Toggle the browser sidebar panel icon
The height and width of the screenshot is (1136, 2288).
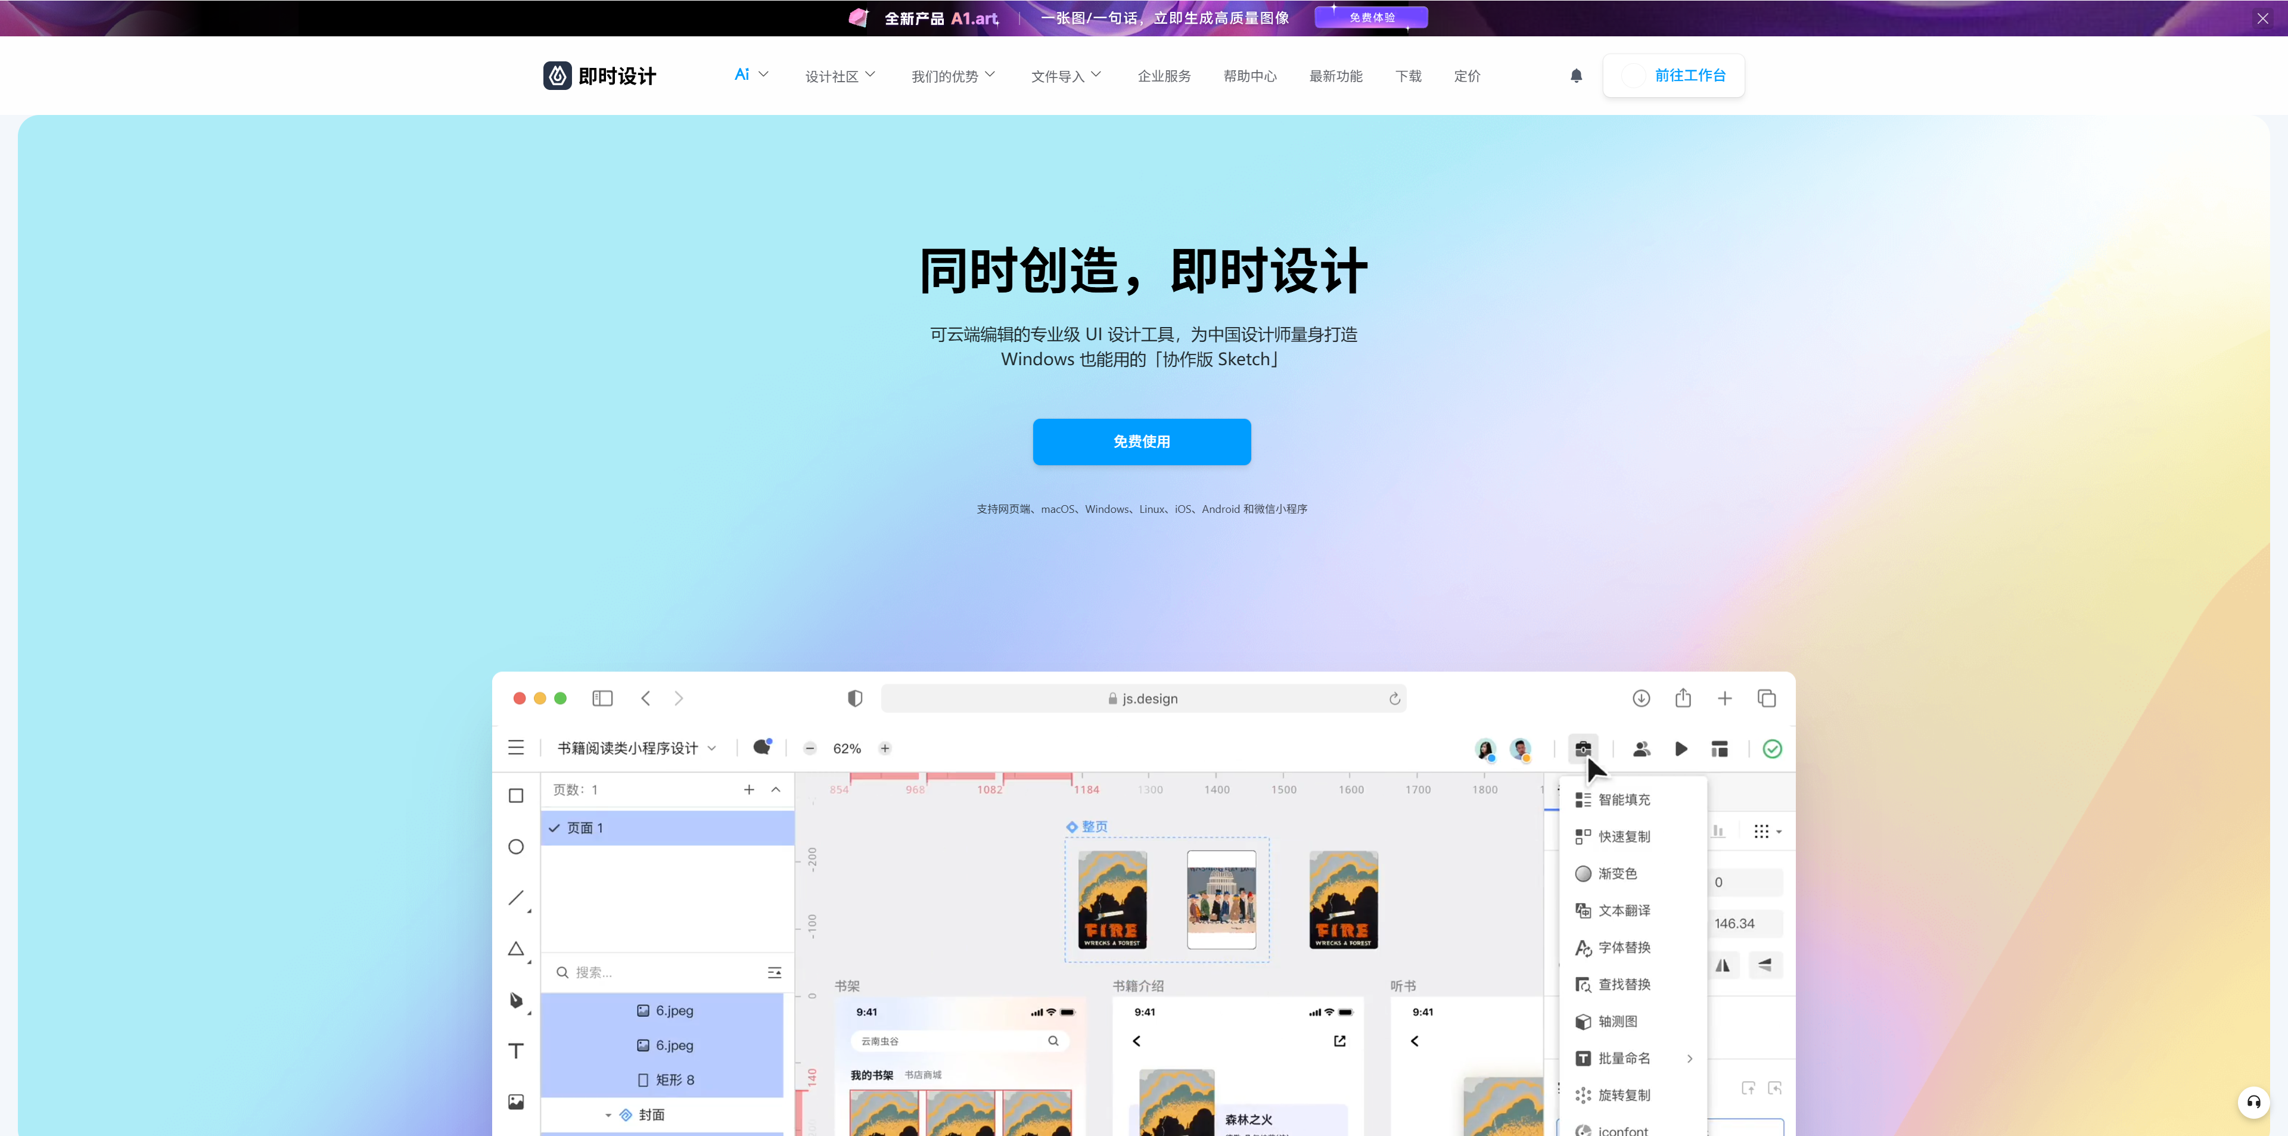click(x=602, y=698)
